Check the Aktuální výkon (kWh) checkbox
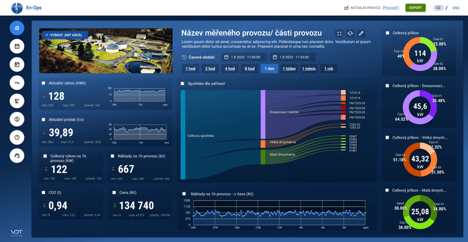Viewport: 468px width, 242px height. [44, 83]
